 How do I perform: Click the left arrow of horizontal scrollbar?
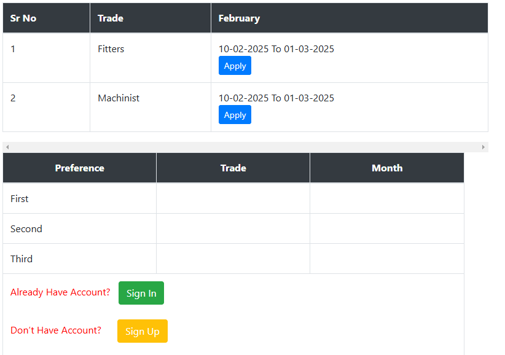pos(7,147)
